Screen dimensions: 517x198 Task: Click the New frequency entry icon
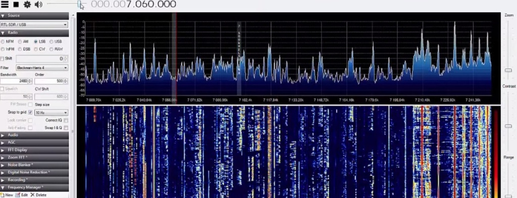click(3, 195)
